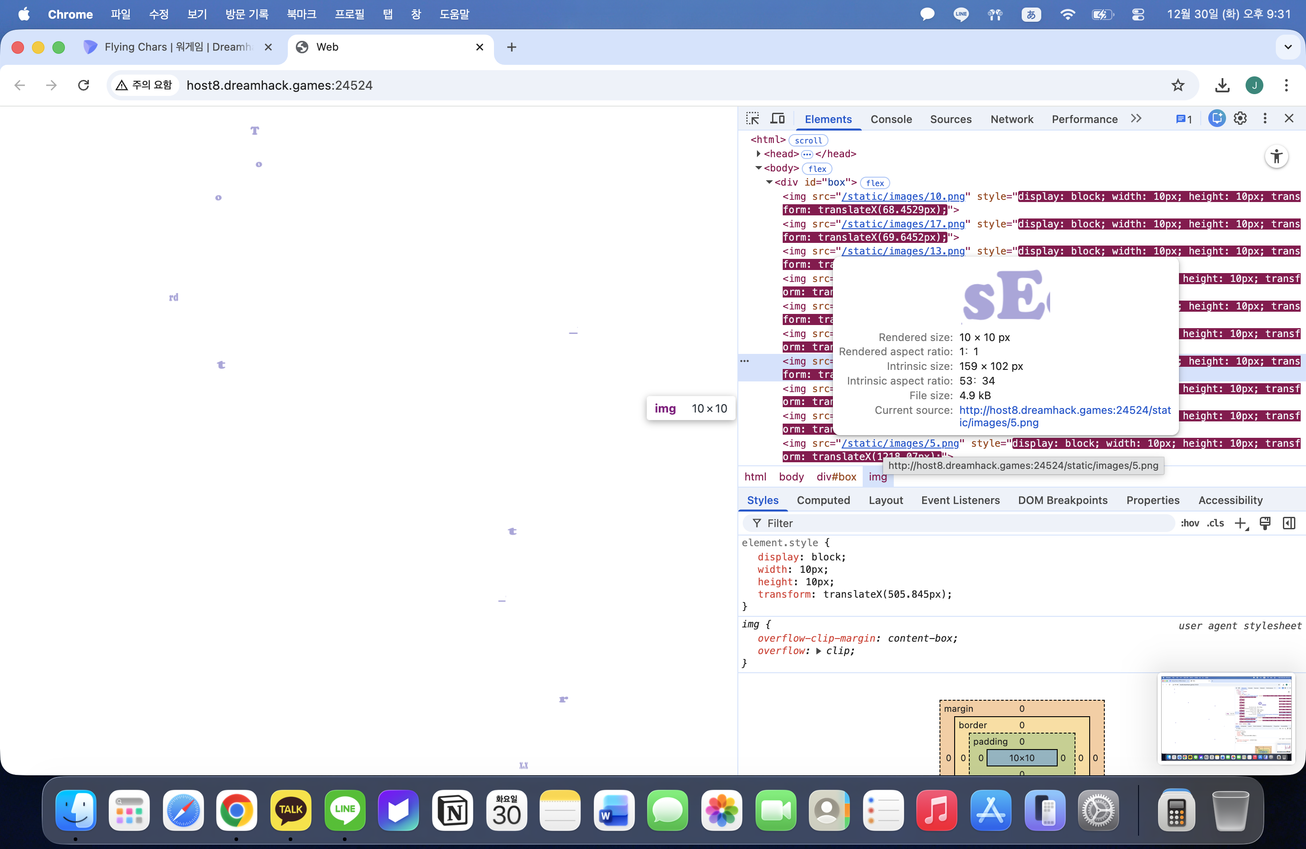Open the /static/images/10.png link

tap(903, 196)
